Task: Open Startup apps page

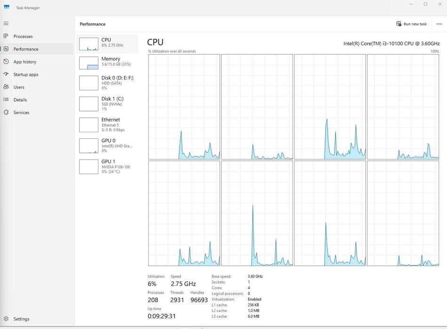Action: [x=26, y=74]
